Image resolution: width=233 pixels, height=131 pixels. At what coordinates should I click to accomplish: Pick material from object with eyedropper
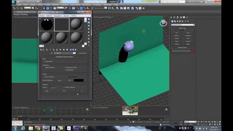[52, 53]
